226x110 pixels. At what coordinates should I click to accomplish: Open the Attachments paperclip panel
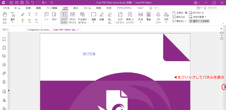(x=4, y=74)
